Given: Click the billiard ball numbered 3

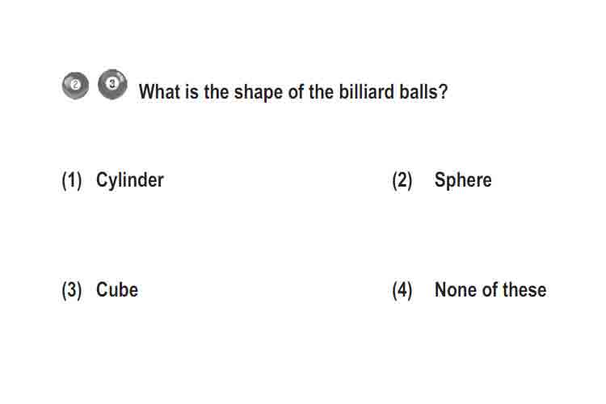Looking at the screenshot, I should point(112,84).
